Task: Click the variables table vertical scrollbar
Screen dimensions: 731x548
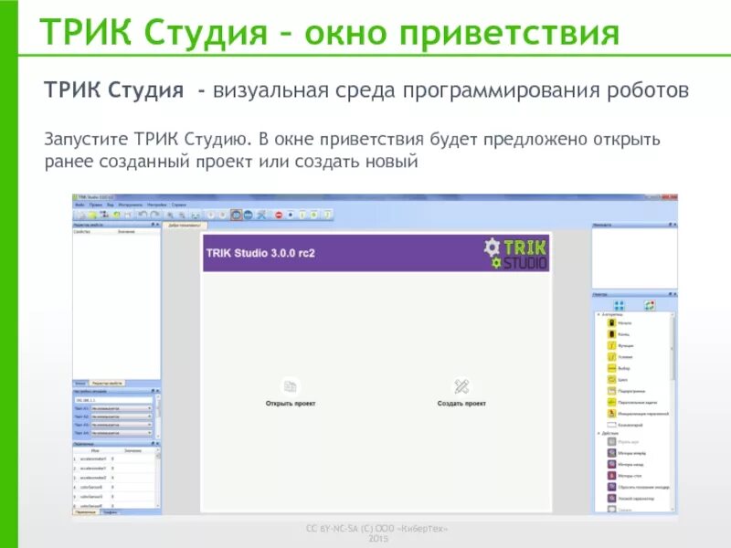Action: [x=157, y=478]
